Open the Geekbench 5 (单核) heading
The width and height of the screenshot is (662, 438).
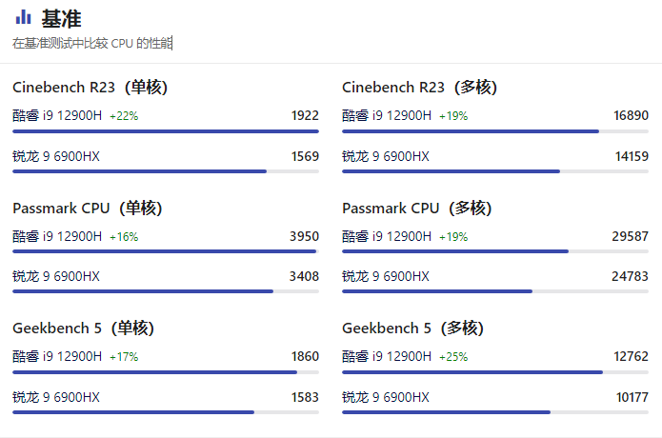[83, 328]
